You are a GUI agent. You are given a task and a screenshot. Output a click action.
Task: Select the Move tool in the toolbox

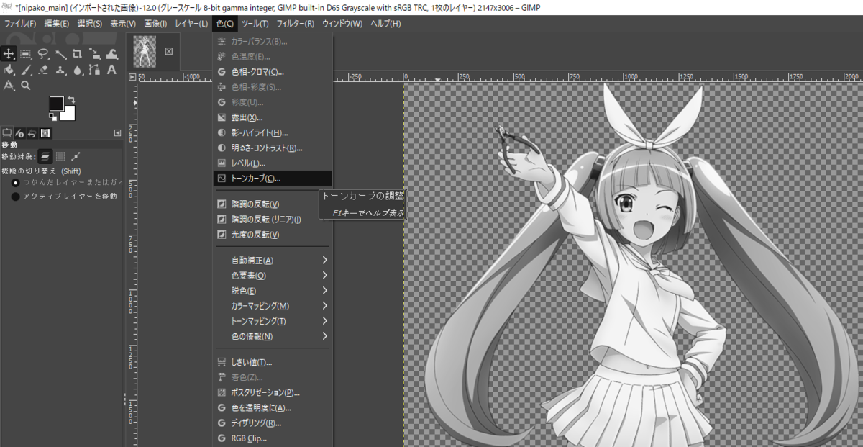coord(9,53)
